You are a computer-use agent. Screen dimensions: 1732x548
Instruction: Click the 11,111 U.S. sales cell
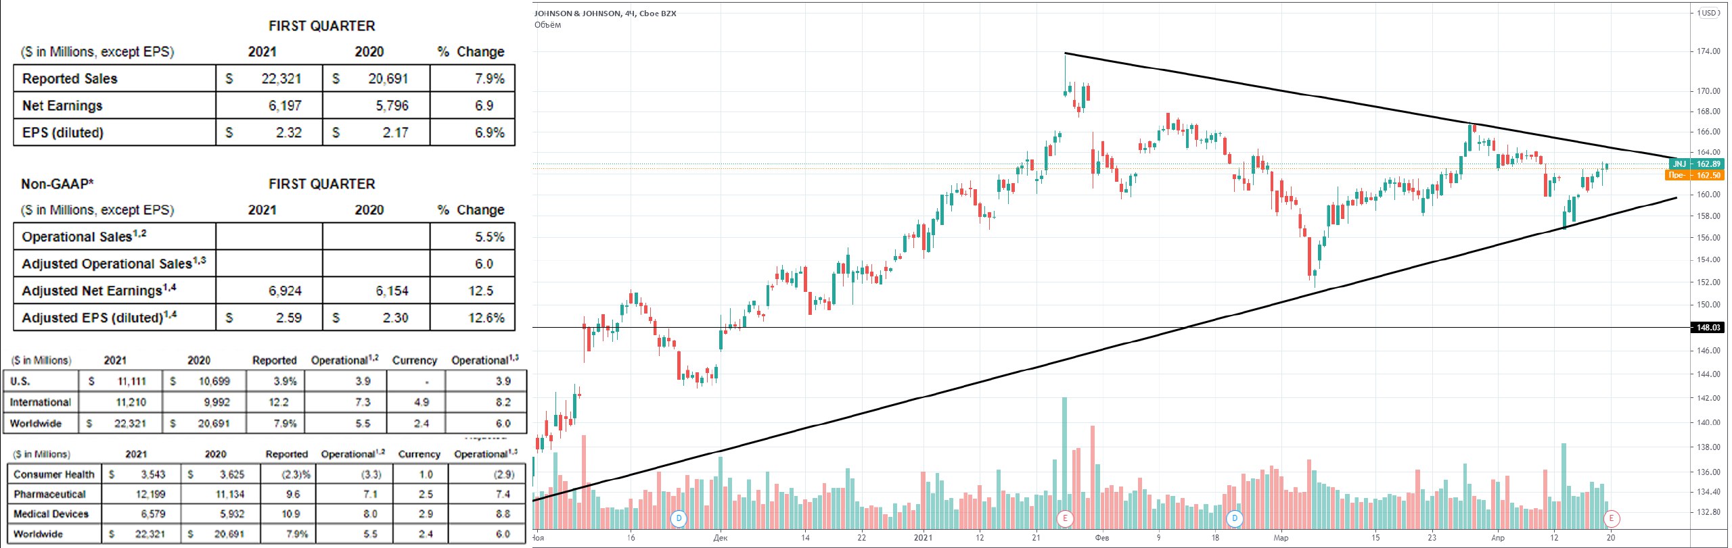(131, 381)
